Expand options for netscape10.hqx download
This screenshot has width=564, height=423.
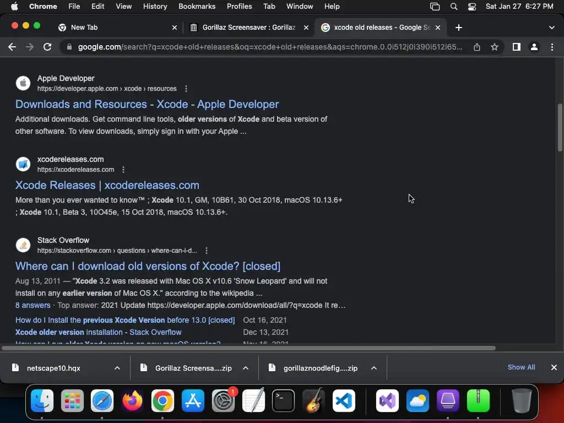coord(117,368)
